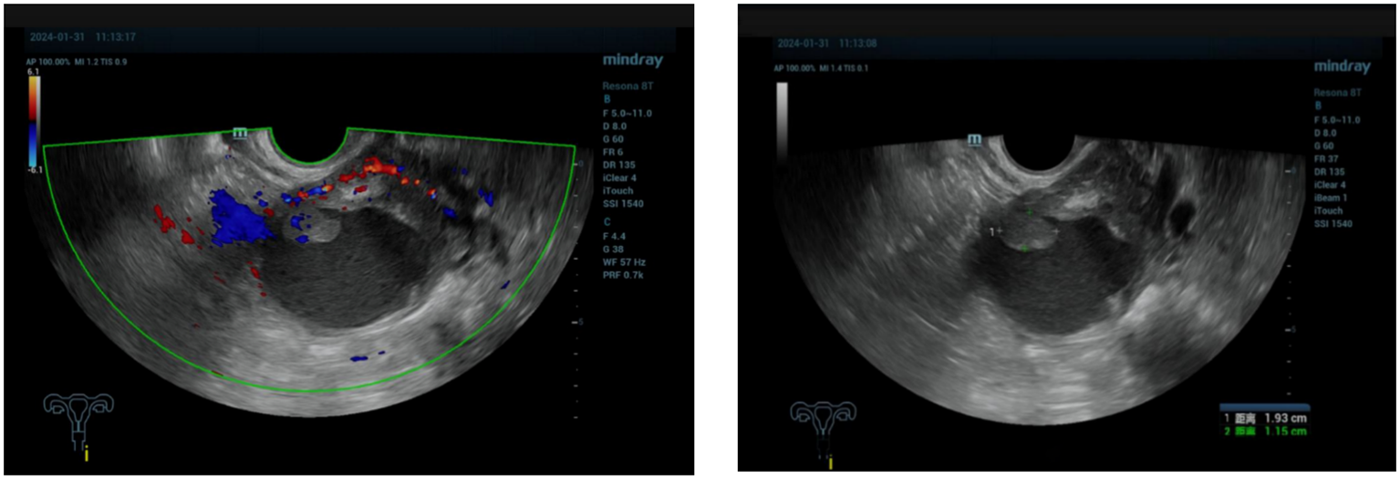Click 'Resona 8T' in the grayscale image
Screen dimensions: 1400x480
coord(1338,93)
